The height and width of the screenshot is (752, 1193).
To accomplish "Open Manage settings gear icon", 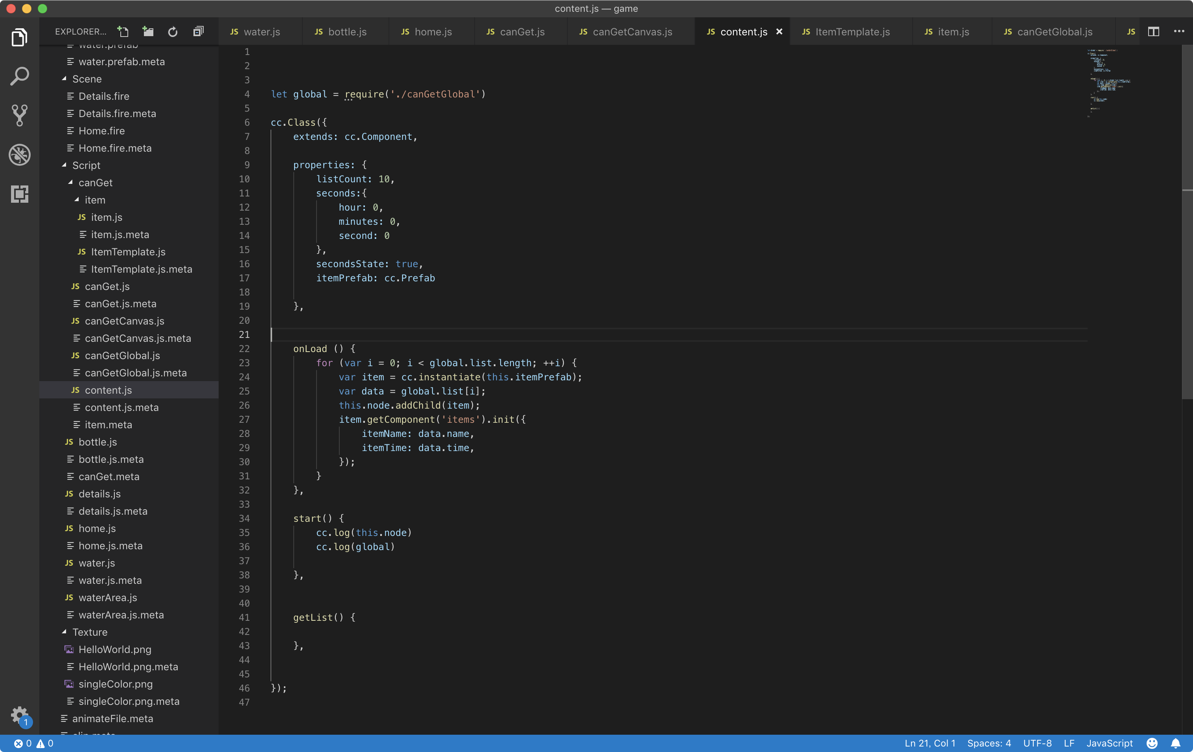I will (x=19, y=714).
